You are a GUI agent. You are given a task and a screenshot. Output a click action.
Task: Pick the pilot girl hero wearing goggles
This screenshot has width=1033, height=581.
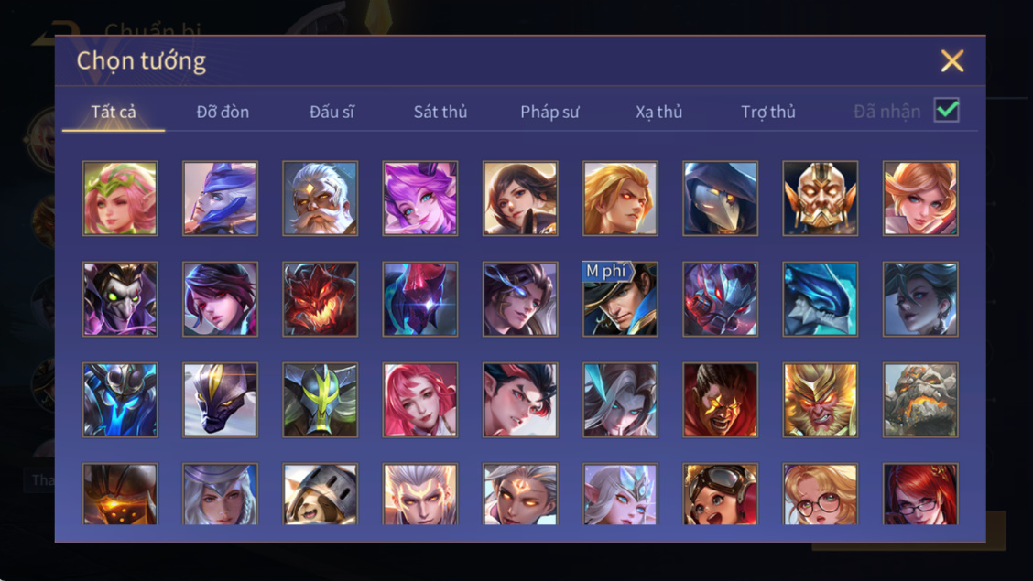coord(720,493)
